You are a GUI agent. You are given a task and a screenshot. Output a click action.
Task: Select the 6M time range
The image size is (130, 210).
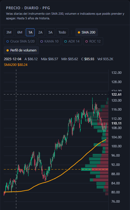(20, 32)
